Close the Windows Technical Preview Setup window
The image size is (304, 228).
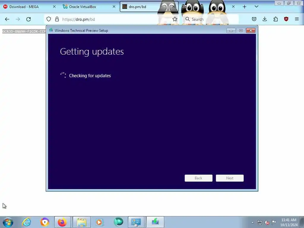(x=251, y=31)
